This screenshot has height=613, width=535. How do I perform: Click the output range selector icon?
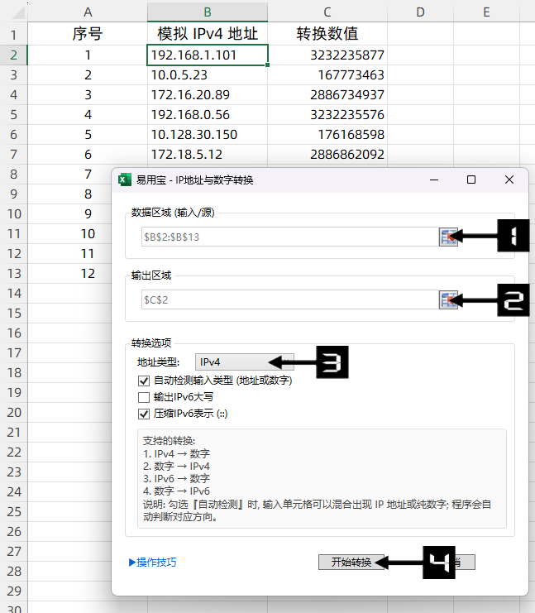[x=448, y=300]
